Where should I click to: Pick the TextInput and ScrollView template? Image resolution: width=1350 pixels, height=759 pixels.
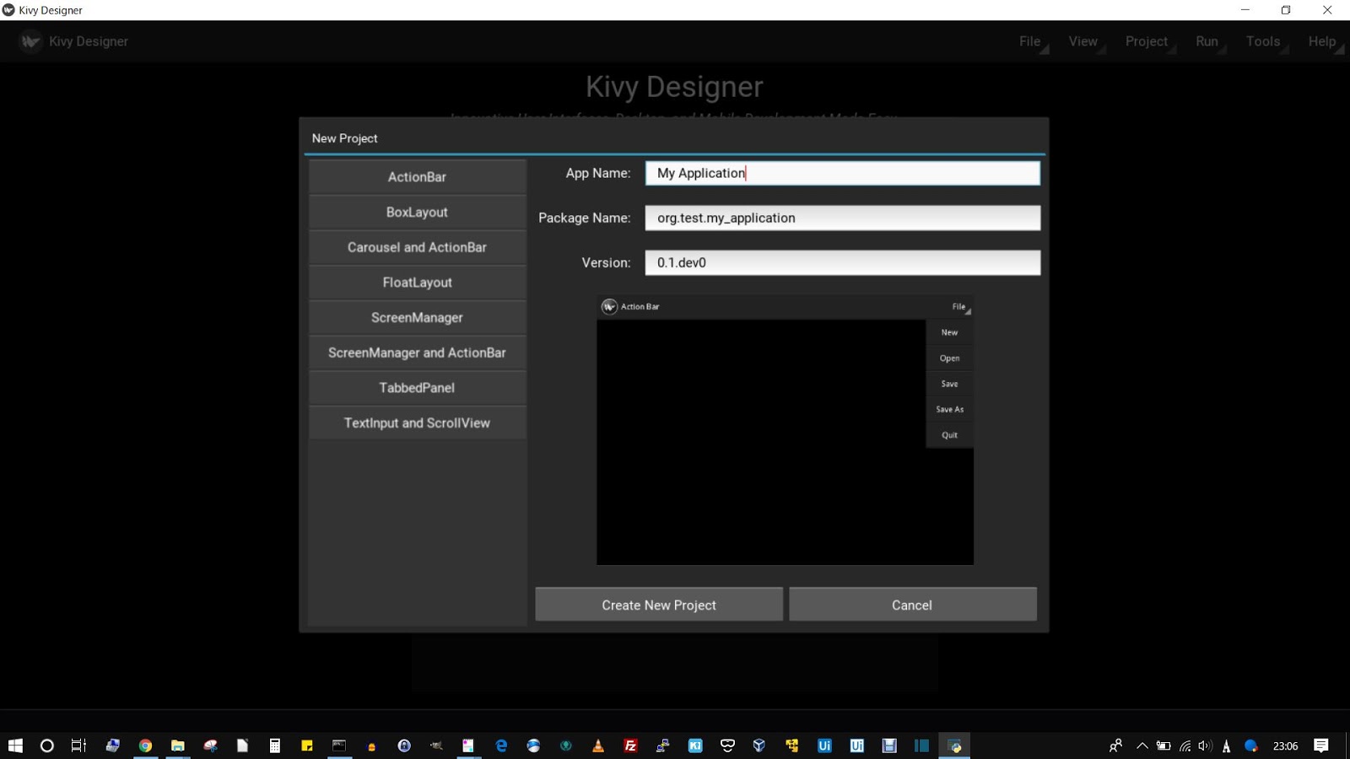[x=417, y=423]
